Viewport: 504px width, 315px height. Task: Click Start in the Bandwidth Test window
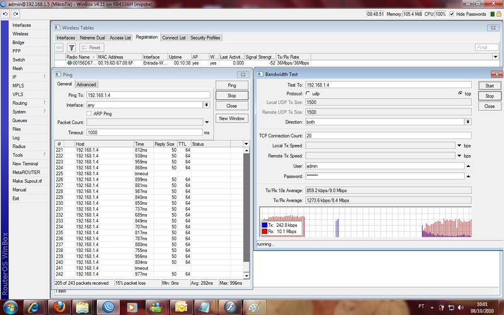489,85
